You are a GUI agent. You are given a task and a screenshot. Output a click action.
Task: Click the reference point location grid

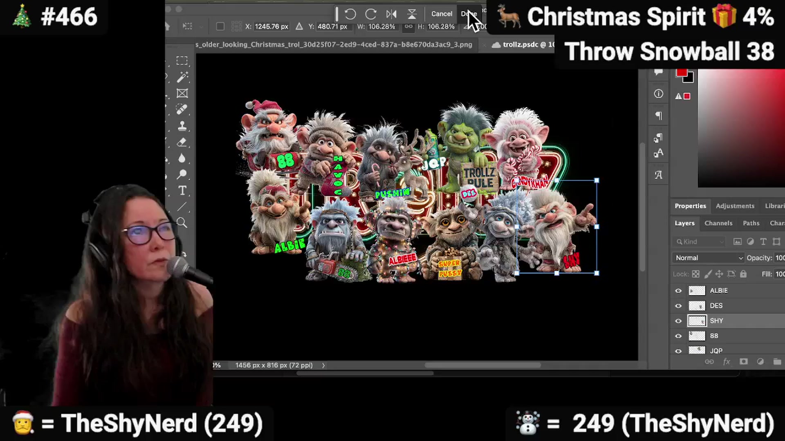click(x=236, y=27)
